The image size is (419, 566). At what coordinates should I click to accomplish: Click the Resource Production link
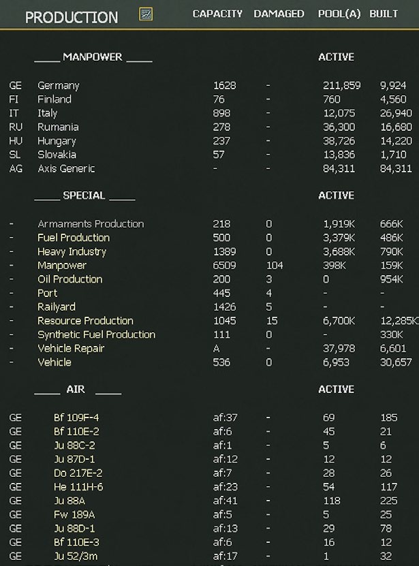(85, 321)
